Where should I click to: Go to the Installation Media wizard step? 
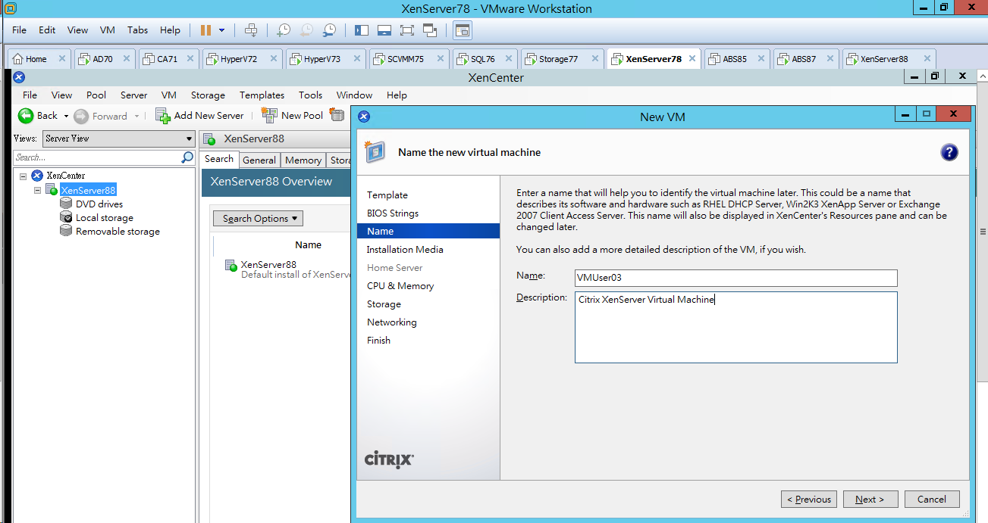point(405,250)
